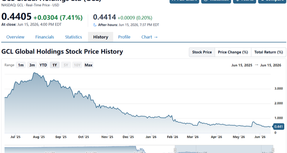Screen dimensions: 287x153
Task: Show Stock Price view
Action: click(x=202, y=52)
